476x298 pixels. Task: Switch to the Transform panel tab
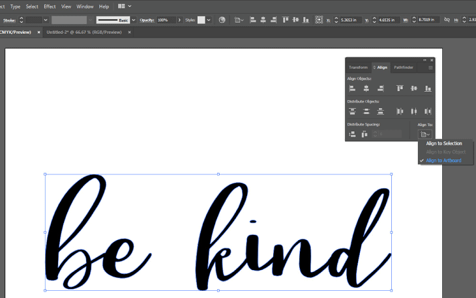[x=358, y=68]
